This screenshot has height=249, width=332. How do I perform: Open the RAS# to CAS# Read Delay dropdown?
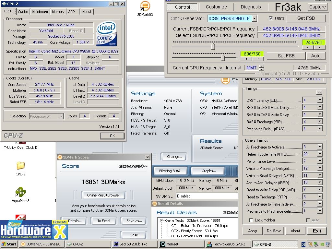[320, 107]
